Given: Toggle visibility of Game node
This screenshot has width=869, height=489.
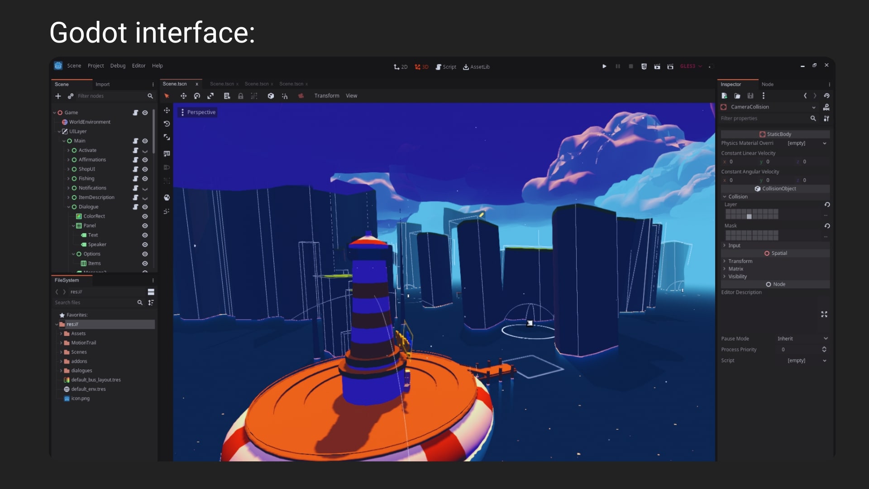Looking at the screenshot, I should (145, 113).
